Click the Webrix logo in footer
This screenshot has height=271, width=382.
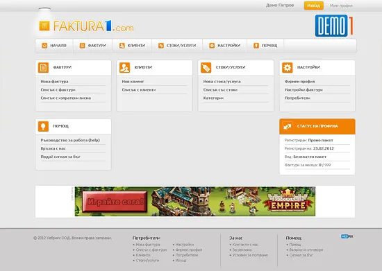coord(347,236)
